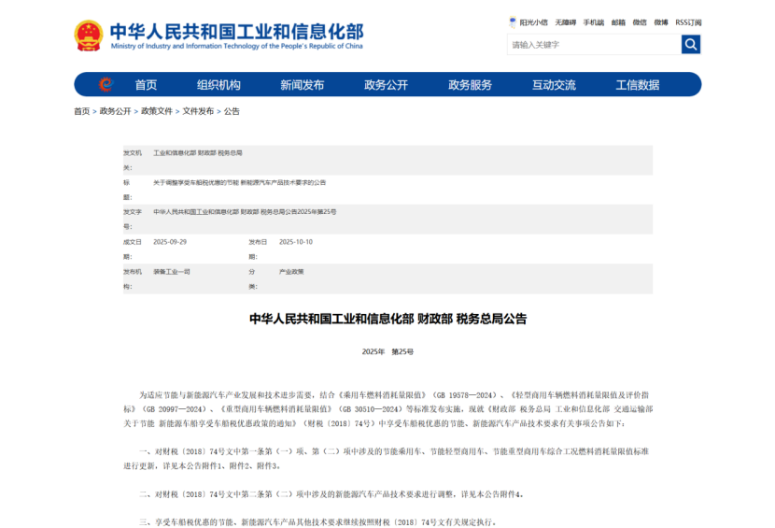The width and height of the screenshot is (775, 528).
Task: Select 政务公开 in the blue navigation bar
Action: (386, 85)
